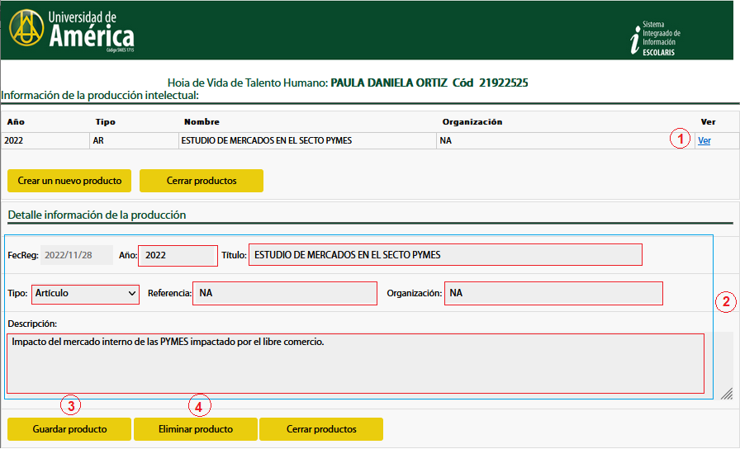Click Detalle información de la producción heading
This screenshot has width=740, height=449.
pyautogui.click(x=97, y=215)
